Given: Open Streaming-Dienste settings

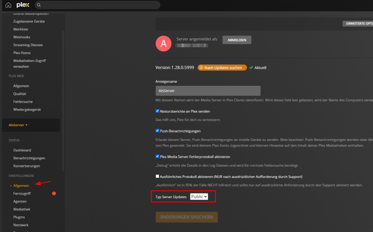Looking at the screenshot, I should point(28,45).
